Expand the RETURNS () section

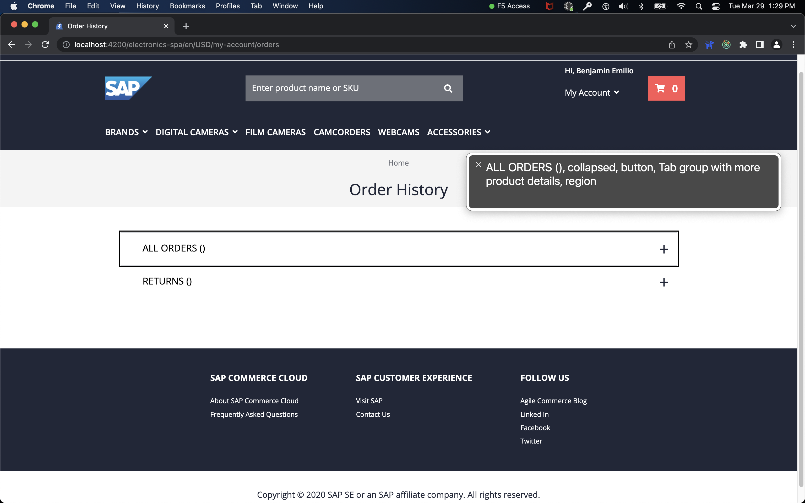399,282
